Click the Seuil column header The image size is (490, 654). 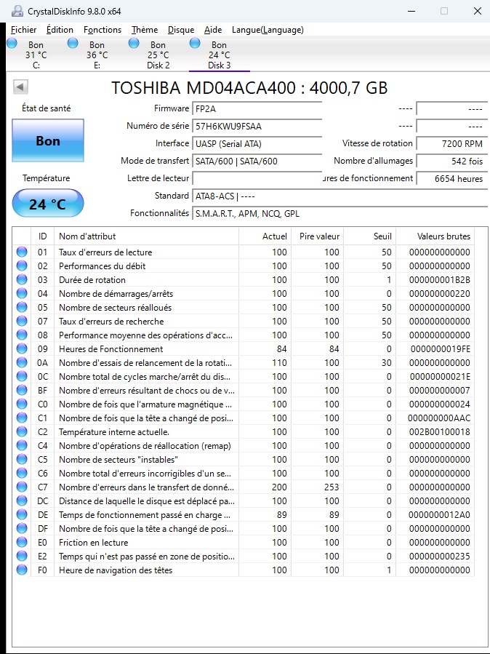(x=369, y=236)
